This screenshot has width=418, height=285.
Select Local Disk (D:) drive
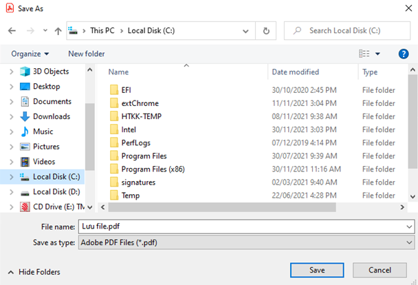coord(56,192)
